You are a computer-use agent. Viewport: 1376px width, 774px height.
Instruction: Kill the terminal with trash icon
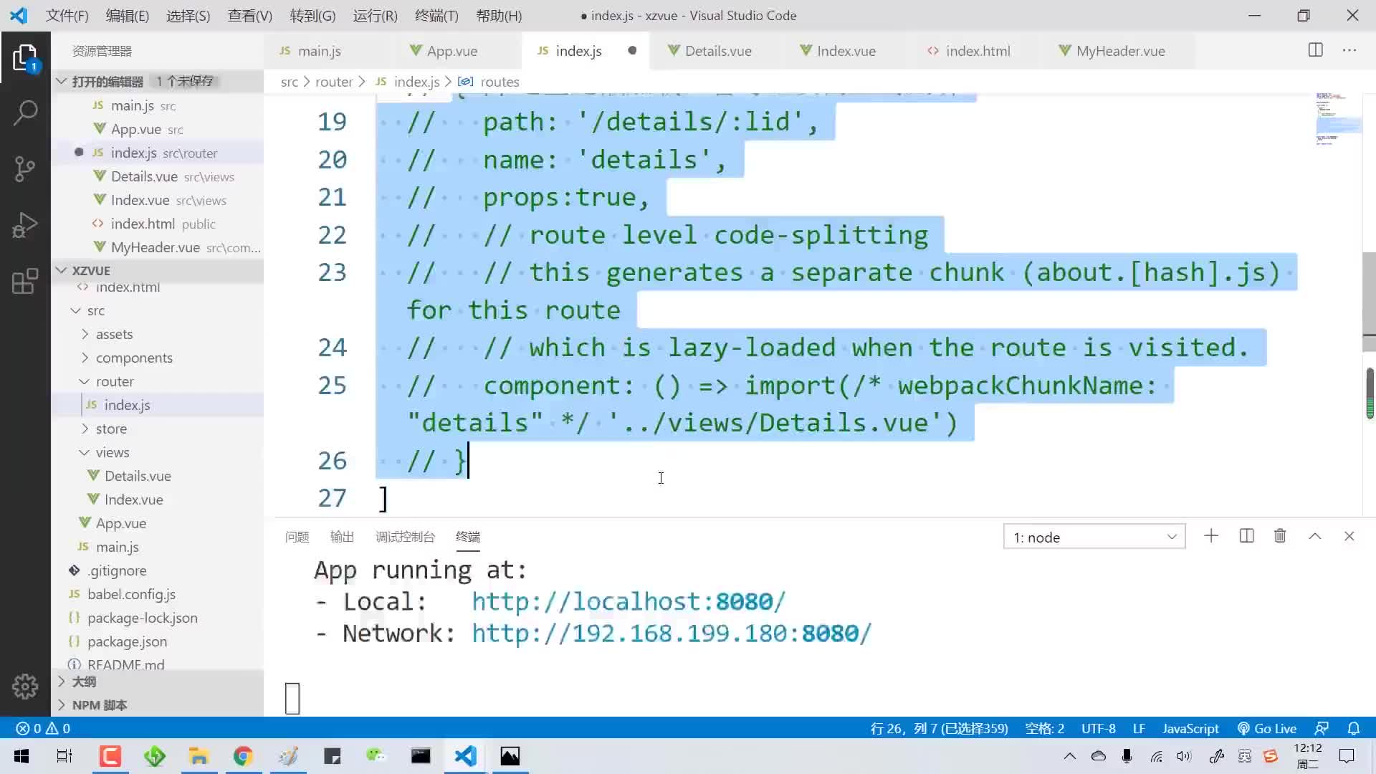(1280, 536)
